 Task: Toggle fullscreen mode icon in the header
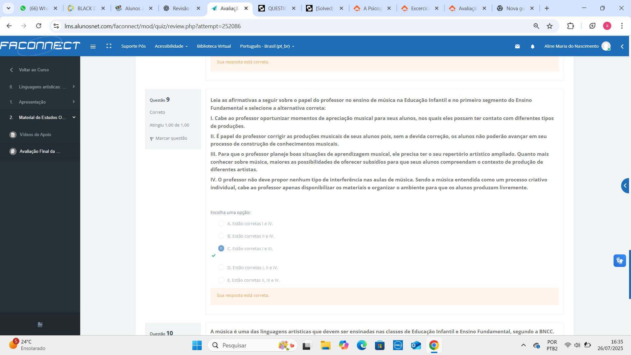[x=109, y=46]
